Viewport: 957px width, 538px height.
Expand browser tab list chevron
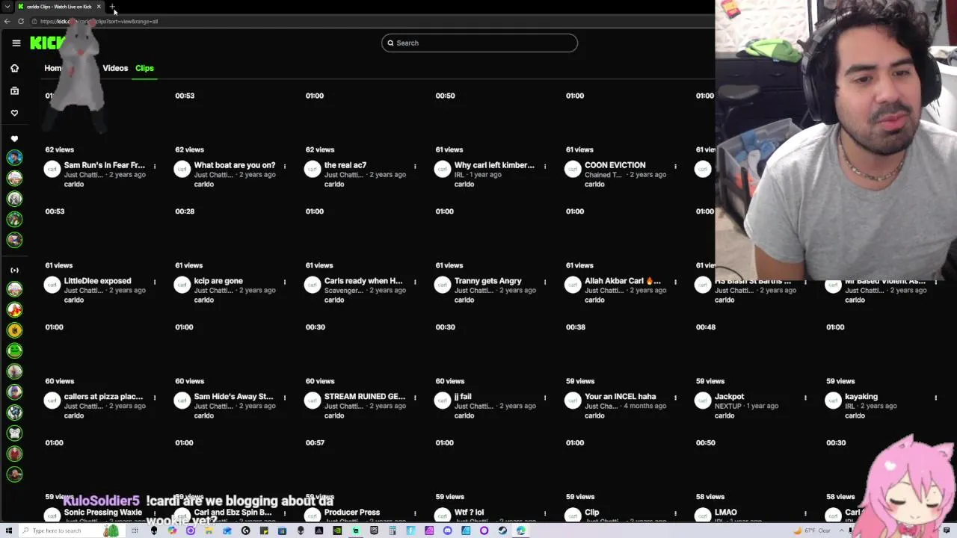pos(7,7)
